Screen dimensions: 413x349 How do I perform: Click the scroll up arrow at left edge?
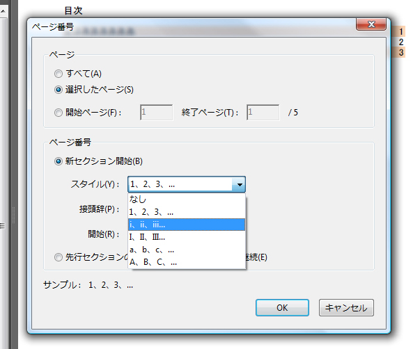point(3,11)
